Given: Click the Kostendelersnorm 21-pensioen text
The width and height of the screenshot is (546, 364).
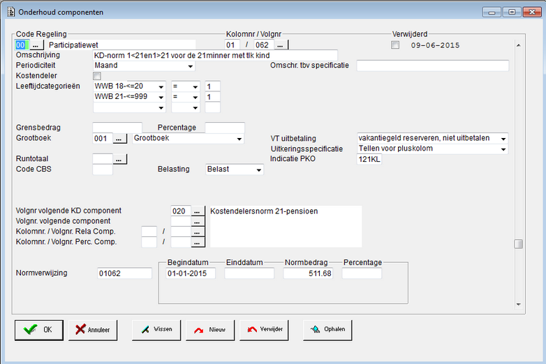Looking at the screenshot, I should tap(264, 211).
